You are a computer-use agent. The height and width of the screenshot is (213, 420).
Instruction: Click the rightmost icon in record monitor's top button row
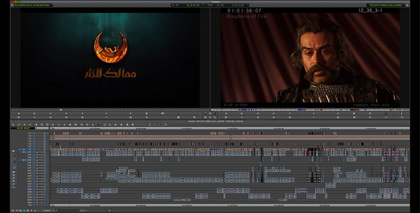pyautogui.click(x=402, y=113)
